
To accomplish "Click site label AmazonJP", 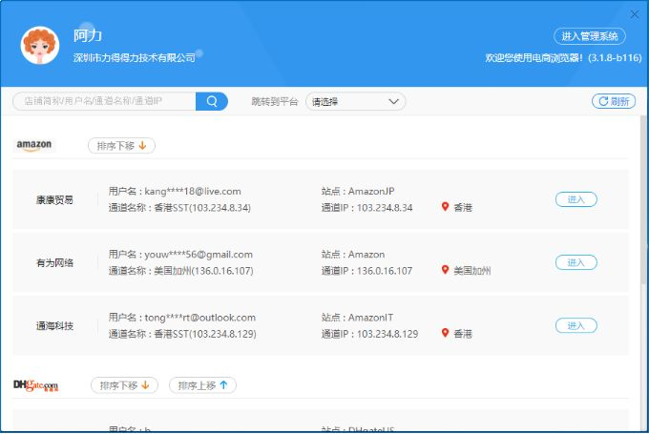I will [371, 191].
